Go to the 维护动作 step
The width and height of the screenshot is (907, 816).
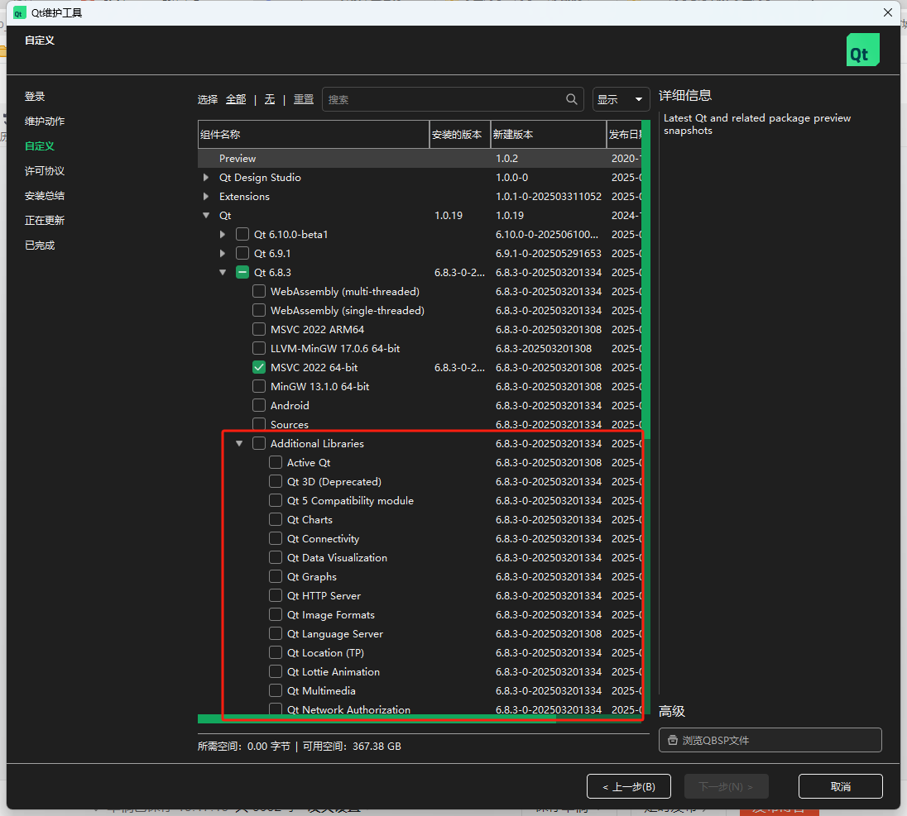45,122
